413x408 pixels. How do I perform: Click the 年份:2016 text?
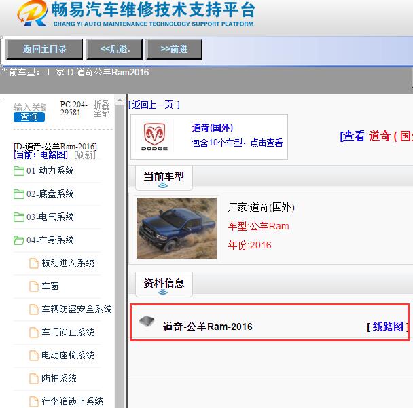click(249, 245)
